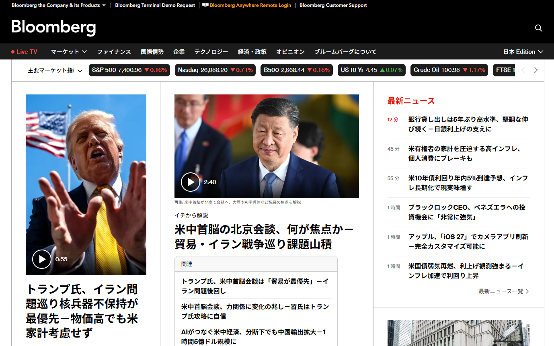Open the Trump Iran nuclear headline
The height and width of the screenshot is (346, 554).
pyautogui.click(x=82, y=311)
